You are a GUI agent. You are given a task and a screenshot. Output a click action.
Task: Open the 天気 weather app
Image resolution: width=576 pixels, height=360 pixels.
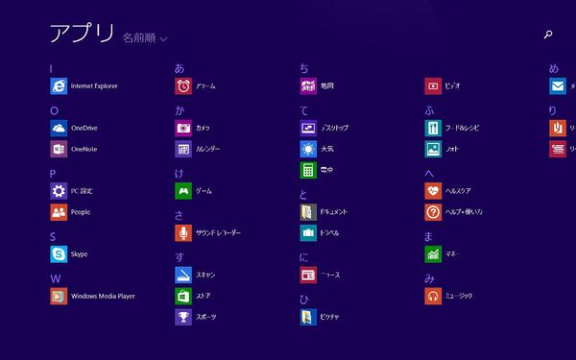(x=317, y=149)
